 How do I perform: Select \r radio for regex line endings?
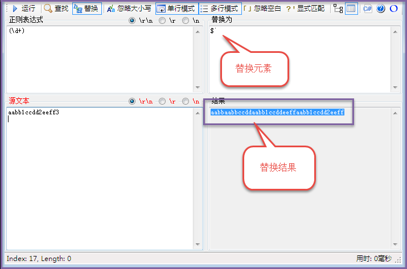[162, 20]
